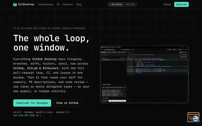Switch to Just Git mode
Image resolution: width=202 pixels, height=126 pixels.
(x=130, y=4)
